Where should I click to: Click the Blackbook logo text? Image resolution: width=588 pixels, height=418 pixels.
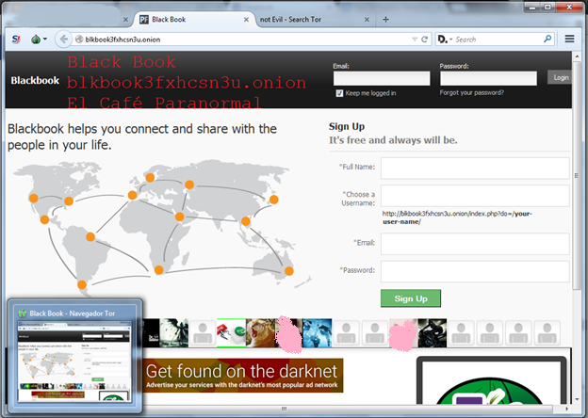(35, 80)
